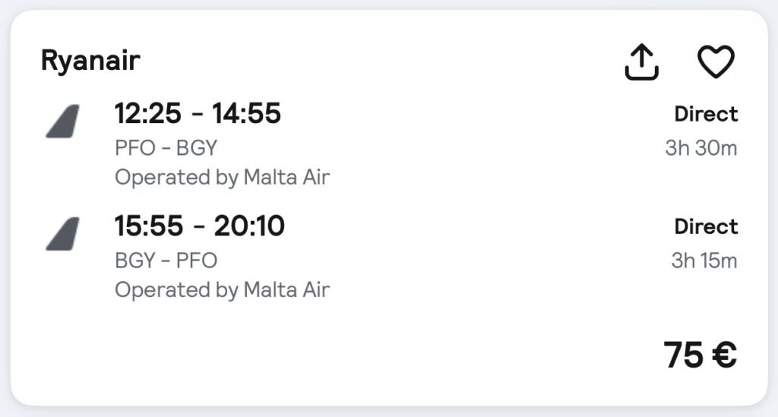Click the tail icon beside the 15:55 flight
The height and width of the screenshot is (417, 778).
[x=62, y=233]
